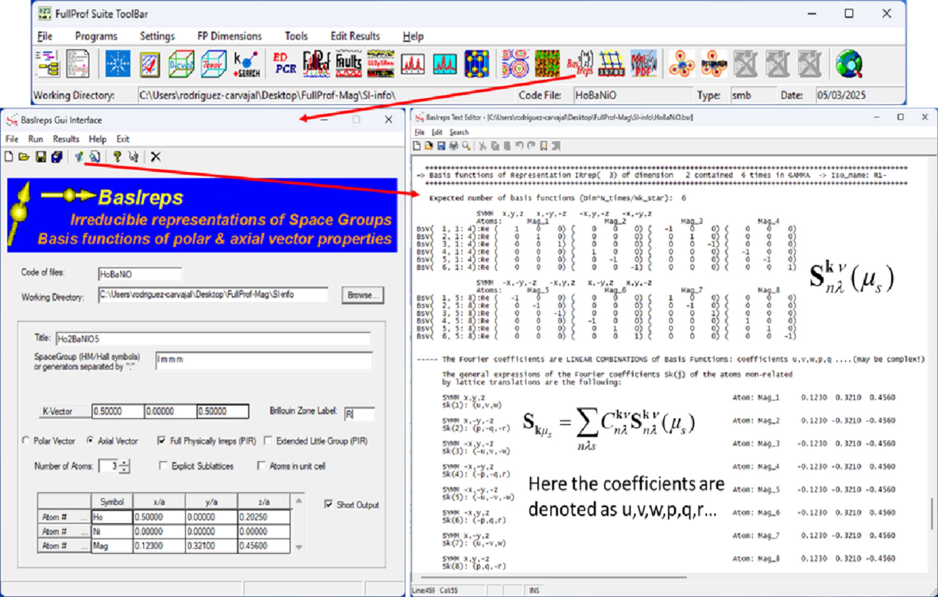Open the FullProf program icon
The image size is (938, 597).
coord(317,63)
